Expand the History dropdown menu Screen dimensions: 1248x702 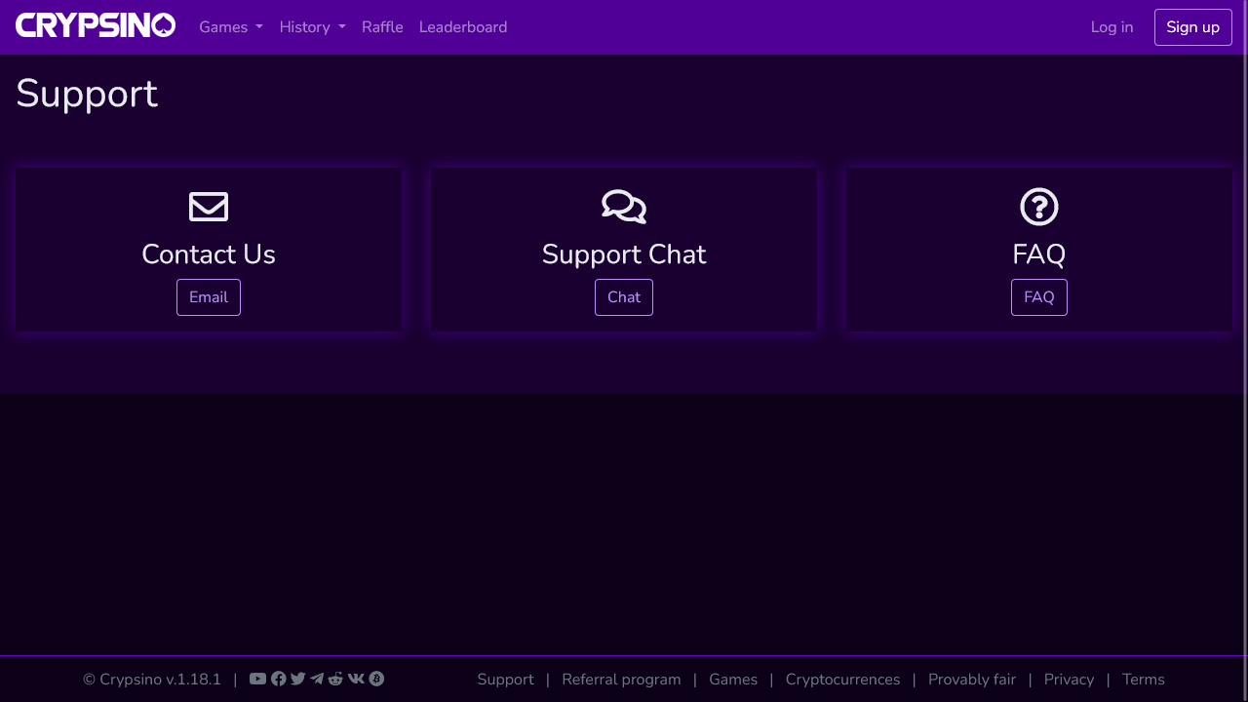313,27
